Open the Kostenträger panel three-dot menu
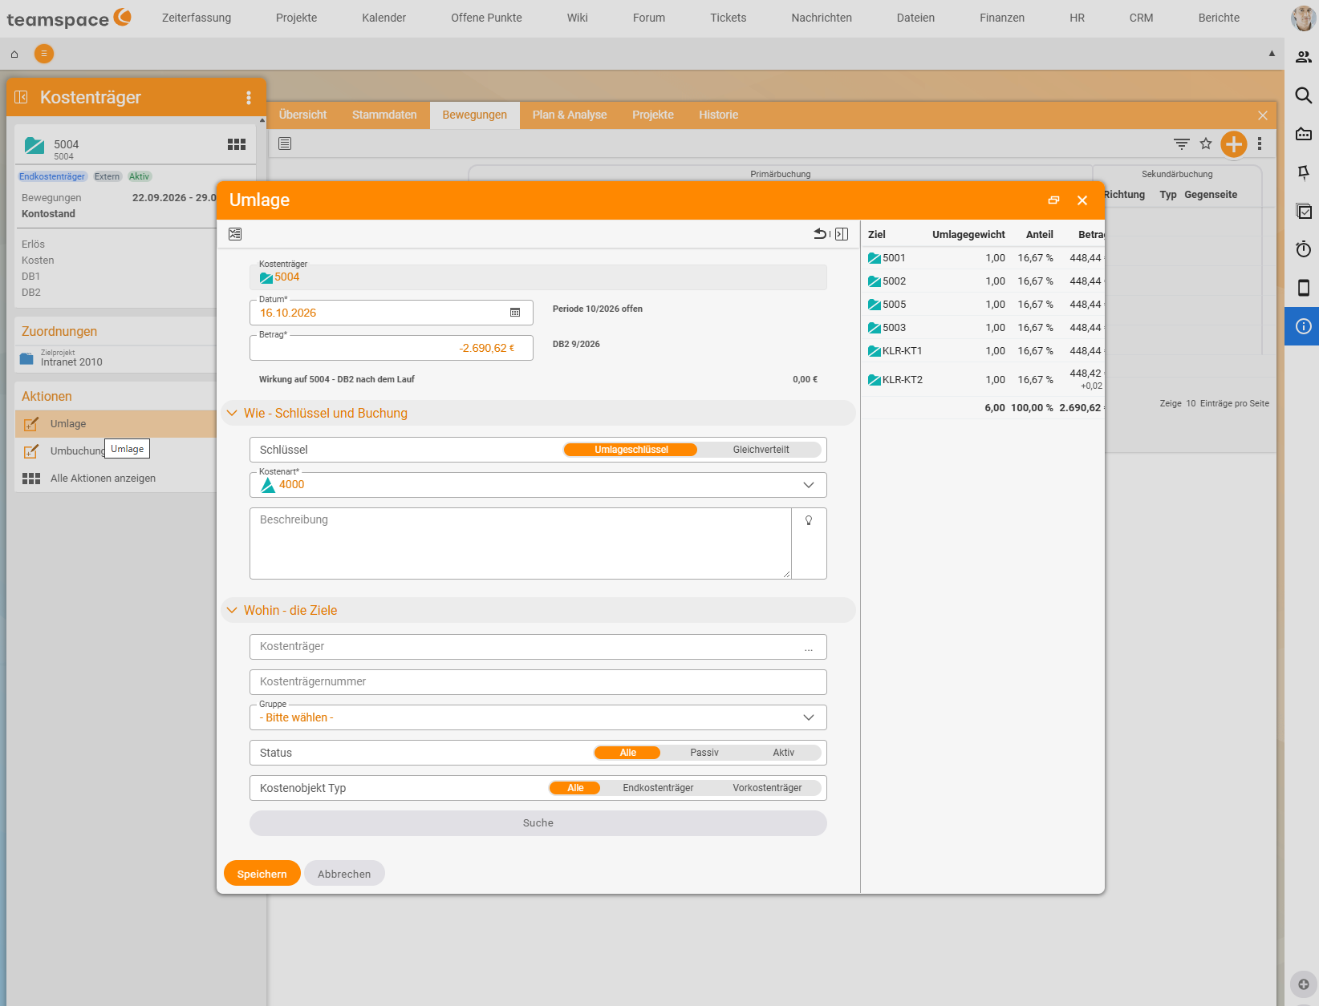This screenshot has width=1319, height=1006. (249, 98)
